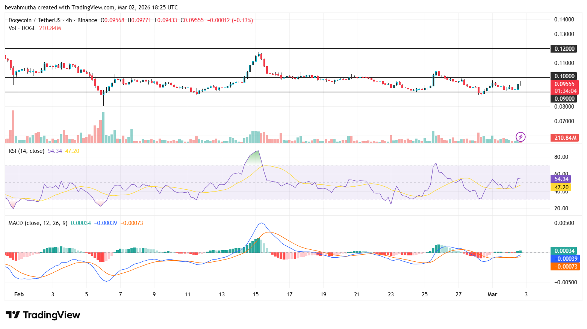Click the 0.12000 resistance price label
This screenshot has height=329, width=587.
pyautogui.click(x=564, y=48)
